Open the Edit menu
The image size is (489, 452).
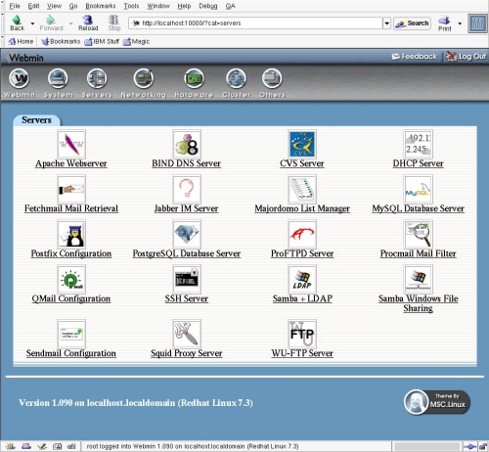33,6
